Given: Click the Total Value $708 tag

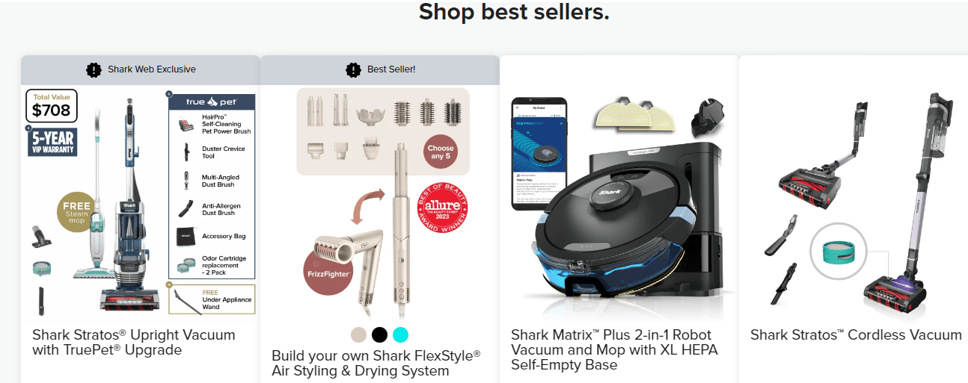Looking at the screenshot, I should [52, 107].
